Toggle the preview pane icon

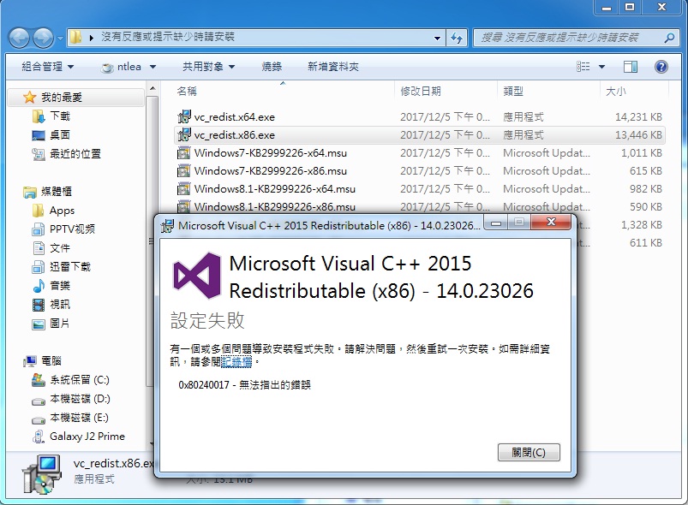tap(631, 67)
